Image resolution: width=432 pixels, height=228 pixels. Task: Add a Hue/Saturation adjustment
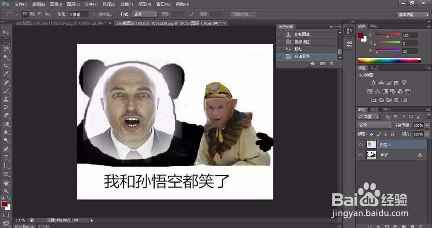[370, 91]
